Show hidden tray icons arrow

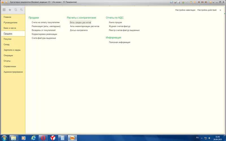202,138
